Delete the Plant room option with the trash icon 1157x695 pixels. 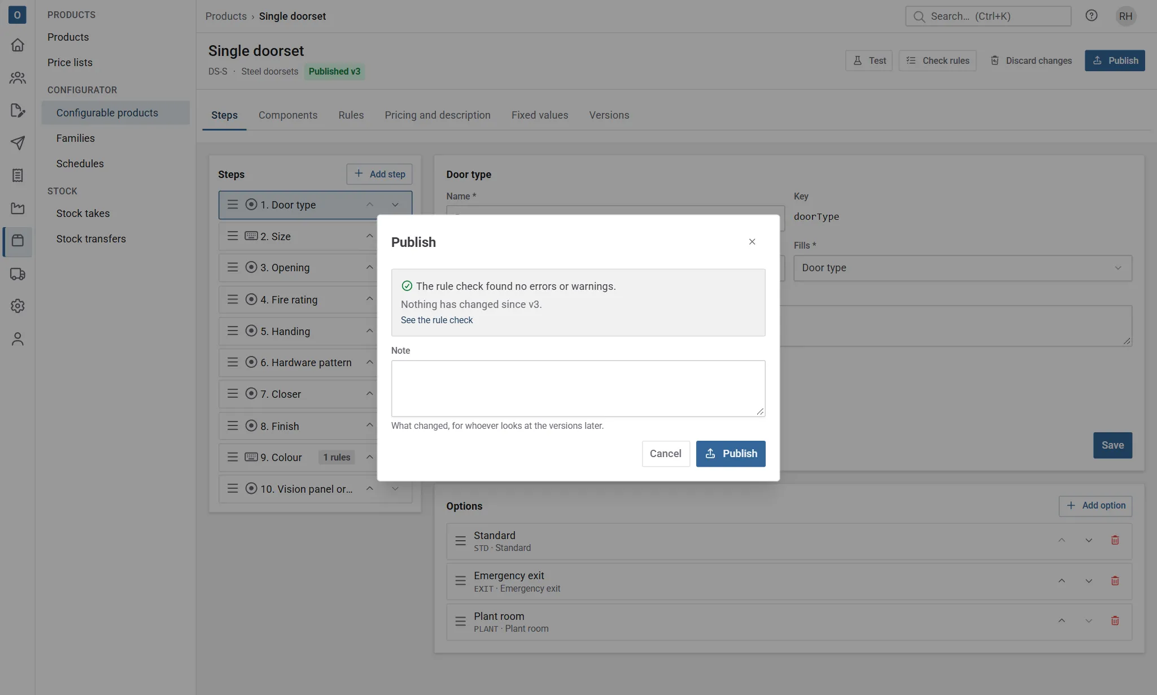[x=1115, y=621]
